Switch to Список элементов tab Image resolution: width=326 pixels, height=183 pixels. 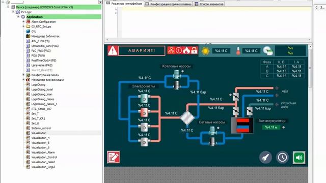pyautogui.click(x=209, y=4)
